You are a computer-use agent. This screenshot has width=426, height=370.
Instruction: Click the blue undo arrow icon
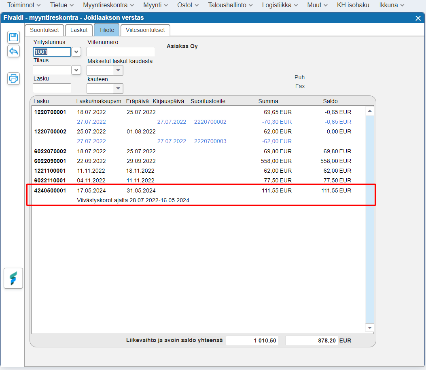(13, 51)
